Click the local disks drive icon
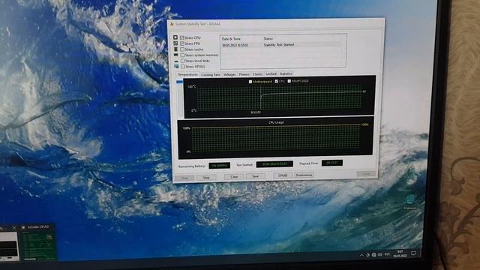 pyautogui.click(x=176, y=61)
